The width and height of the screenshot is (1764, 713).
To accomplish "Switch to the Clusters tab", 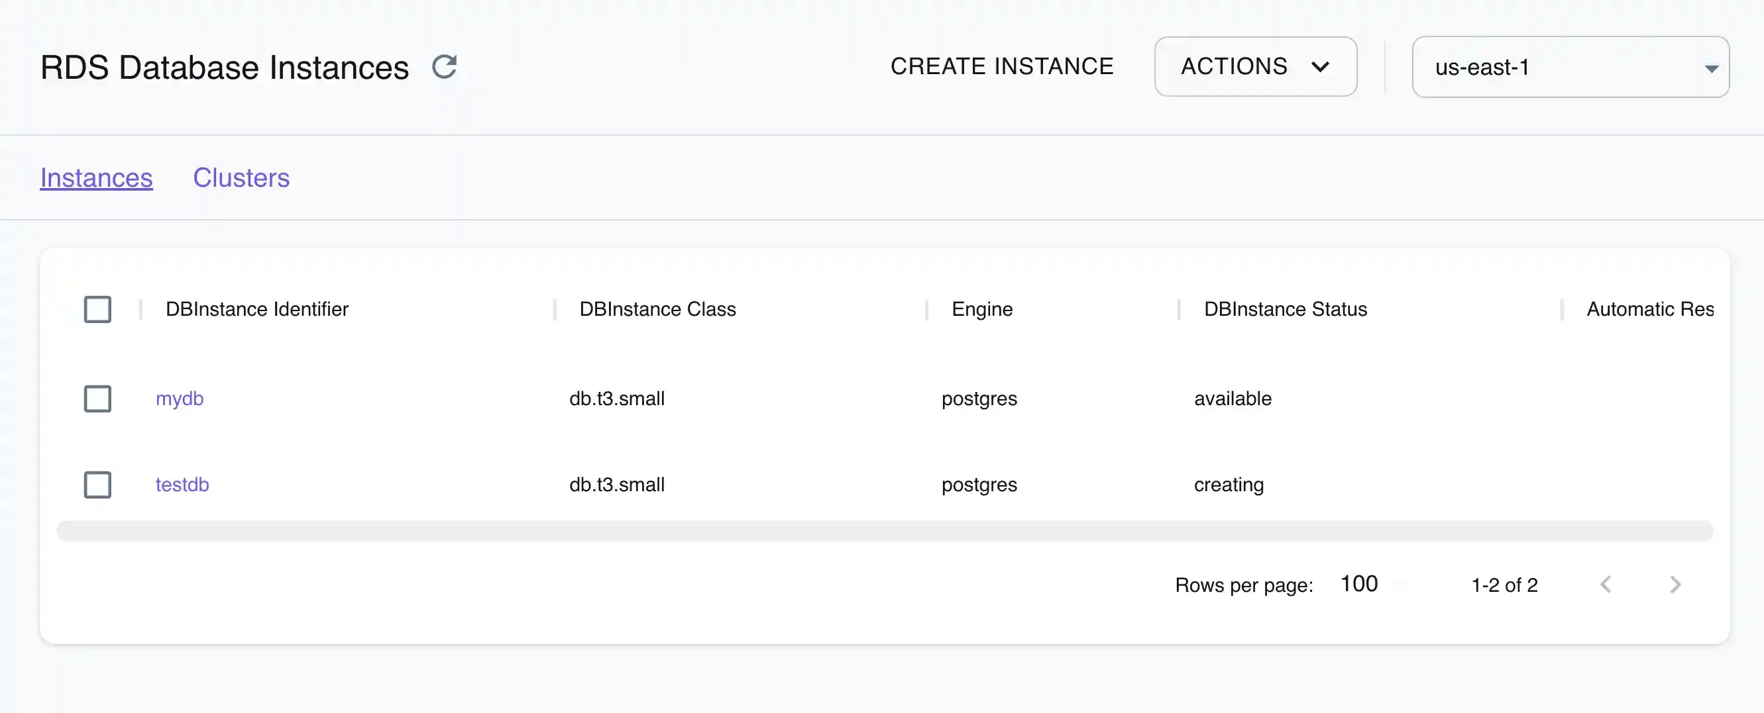I will (x=241, y=178).
